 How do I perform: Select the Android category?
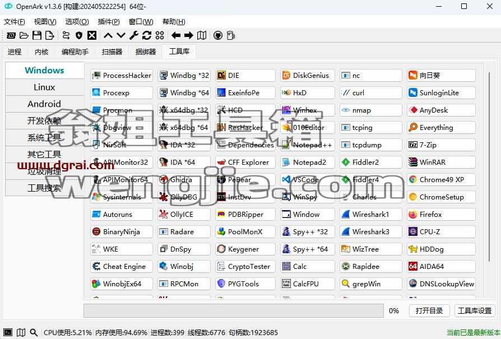(x=44, y=104)
